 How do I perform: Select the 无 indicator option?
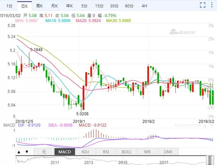[44, 152]
